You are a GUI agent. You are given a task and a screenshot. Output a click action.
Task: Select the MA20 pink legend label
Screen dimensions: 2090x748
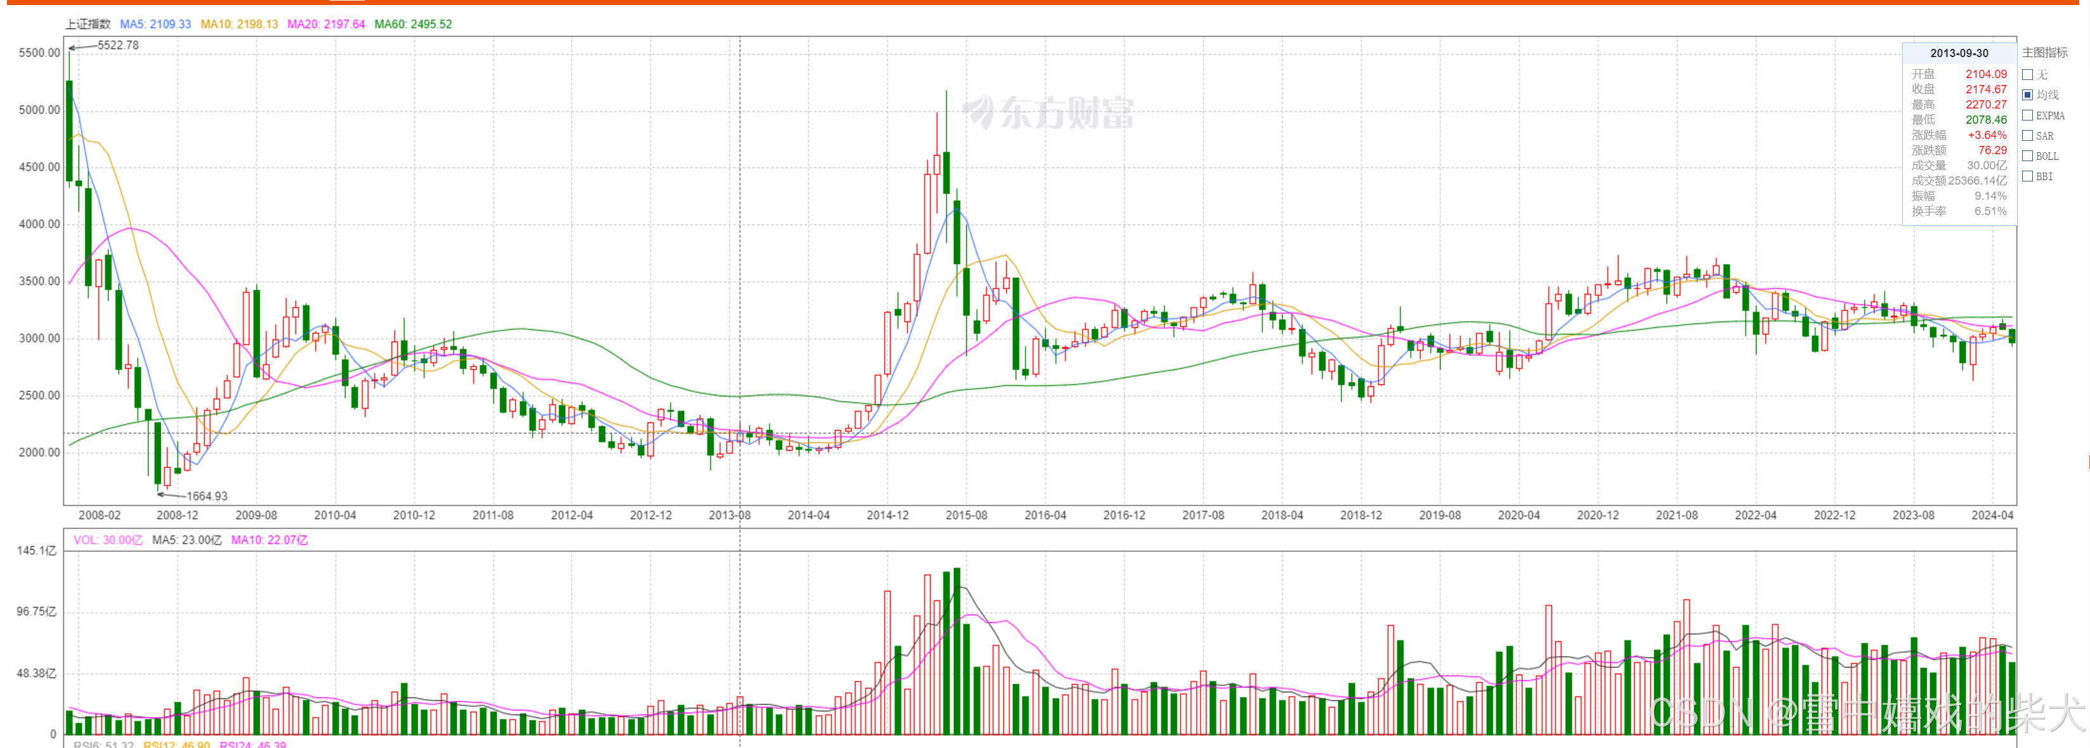click(x=326, y=24)
